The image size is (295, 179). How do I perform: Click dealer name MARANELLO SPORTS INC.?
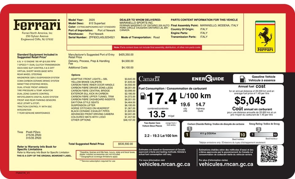136,23
